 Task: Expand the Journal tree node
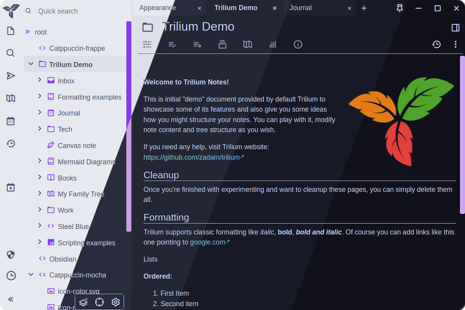(x=40, y=112)
